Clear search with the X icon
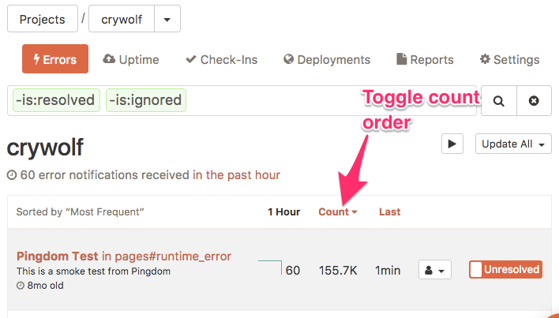The width and height of the screenshot is (559, 318). coord(534,101)
